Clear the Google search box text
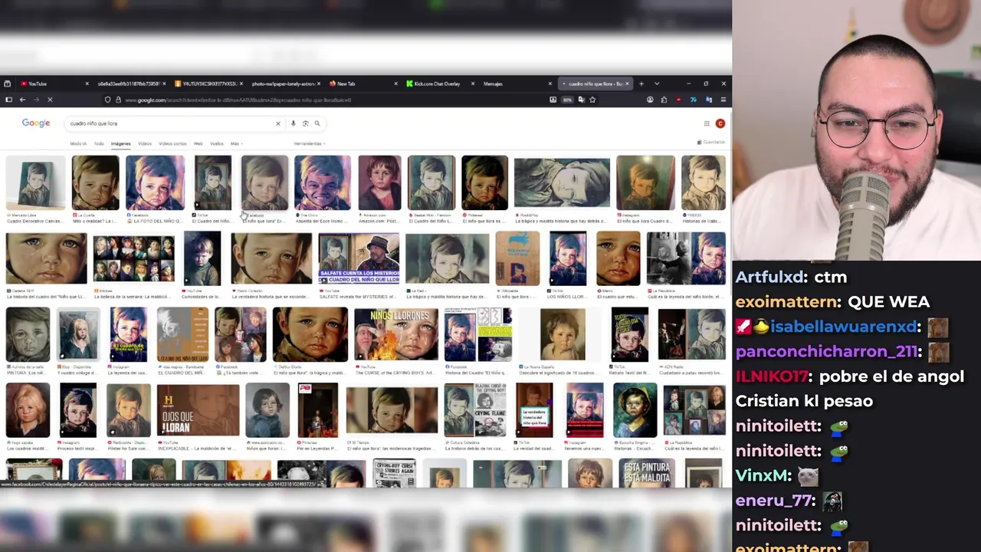 (x=278, y=123)
